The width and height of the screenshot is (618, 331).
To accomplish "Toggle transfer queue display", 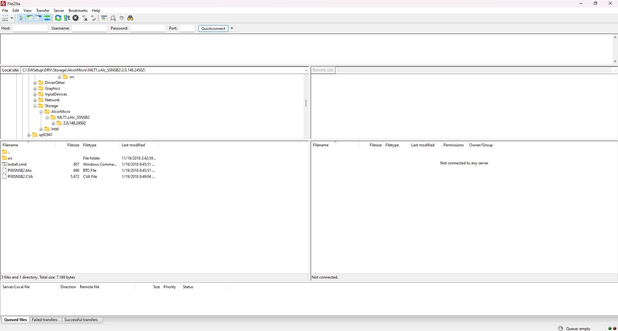I will pos(47,18).
